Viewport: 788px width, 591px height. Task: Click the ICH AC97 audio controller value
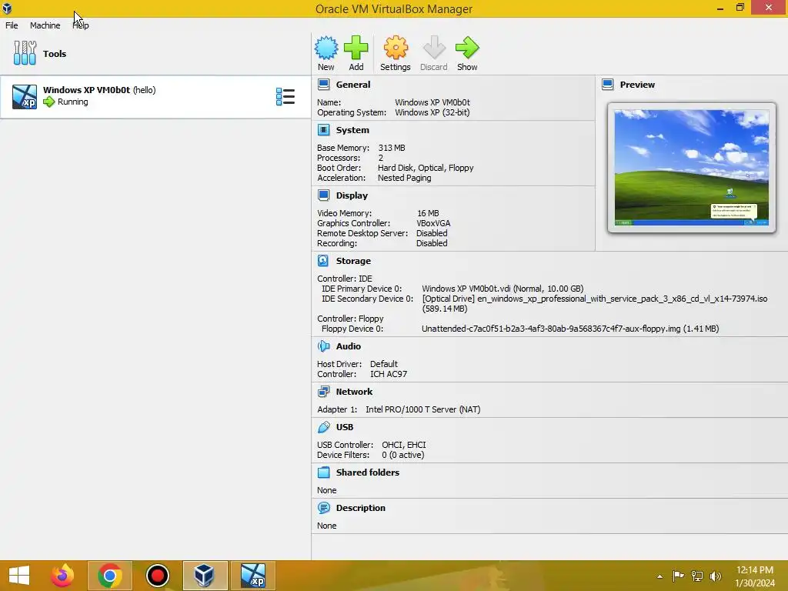(x=389, y=374)
